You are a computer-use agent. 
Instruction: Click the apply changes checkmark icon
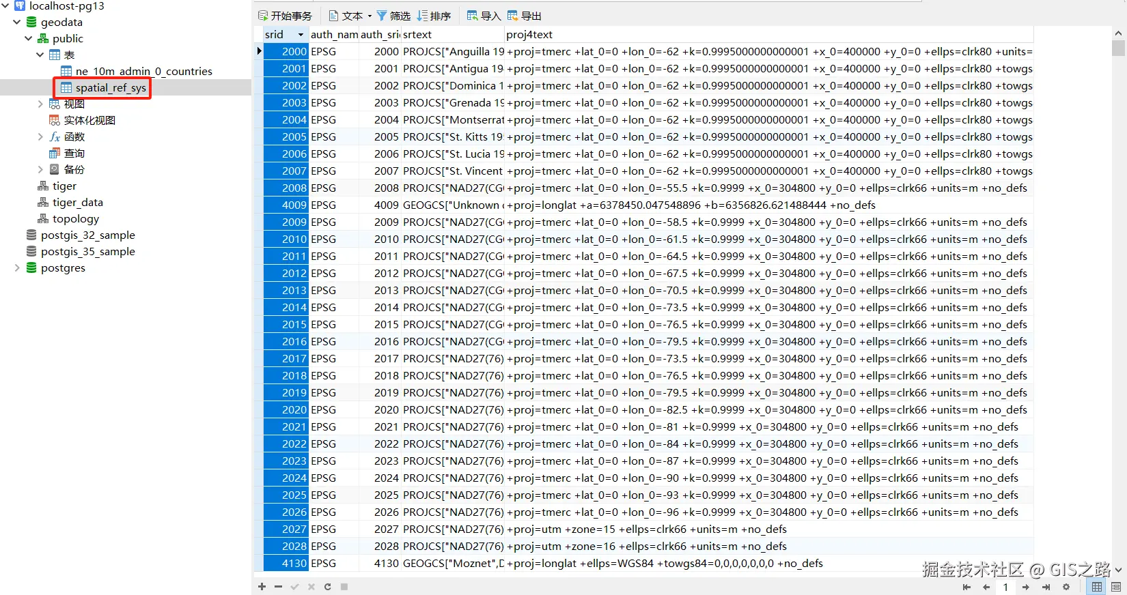point(294,587)
